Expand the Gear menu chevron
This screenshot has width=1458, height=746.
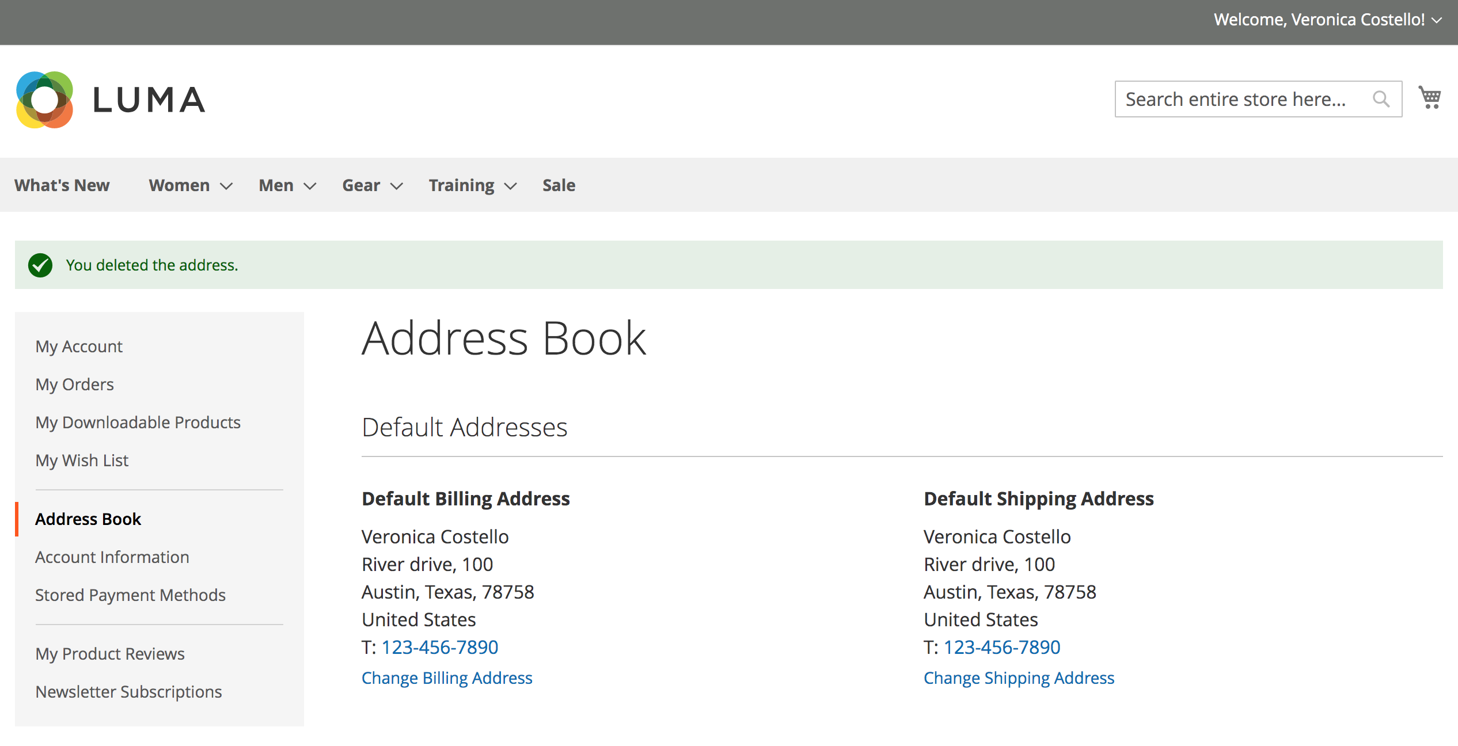(x=396, y=186)
